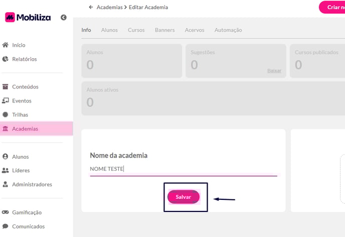Open the Automação tab

(x=228, y=30)
